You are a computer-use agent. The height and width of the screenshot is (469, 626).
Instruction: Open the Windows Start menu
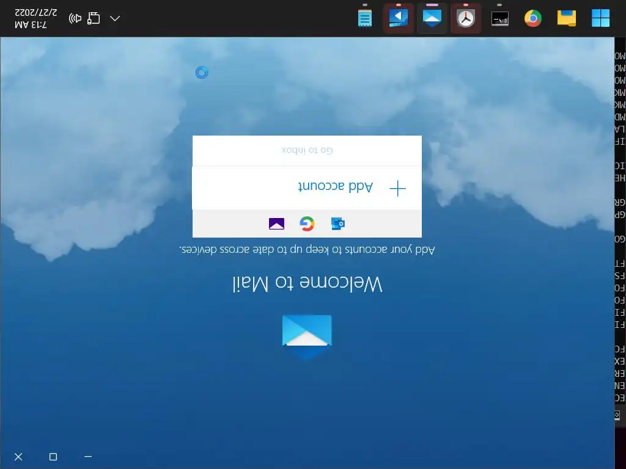(x=600, y=18)
